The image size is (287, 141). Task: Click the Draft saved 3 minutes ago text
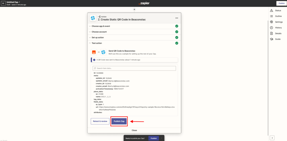tap(16, 4)
